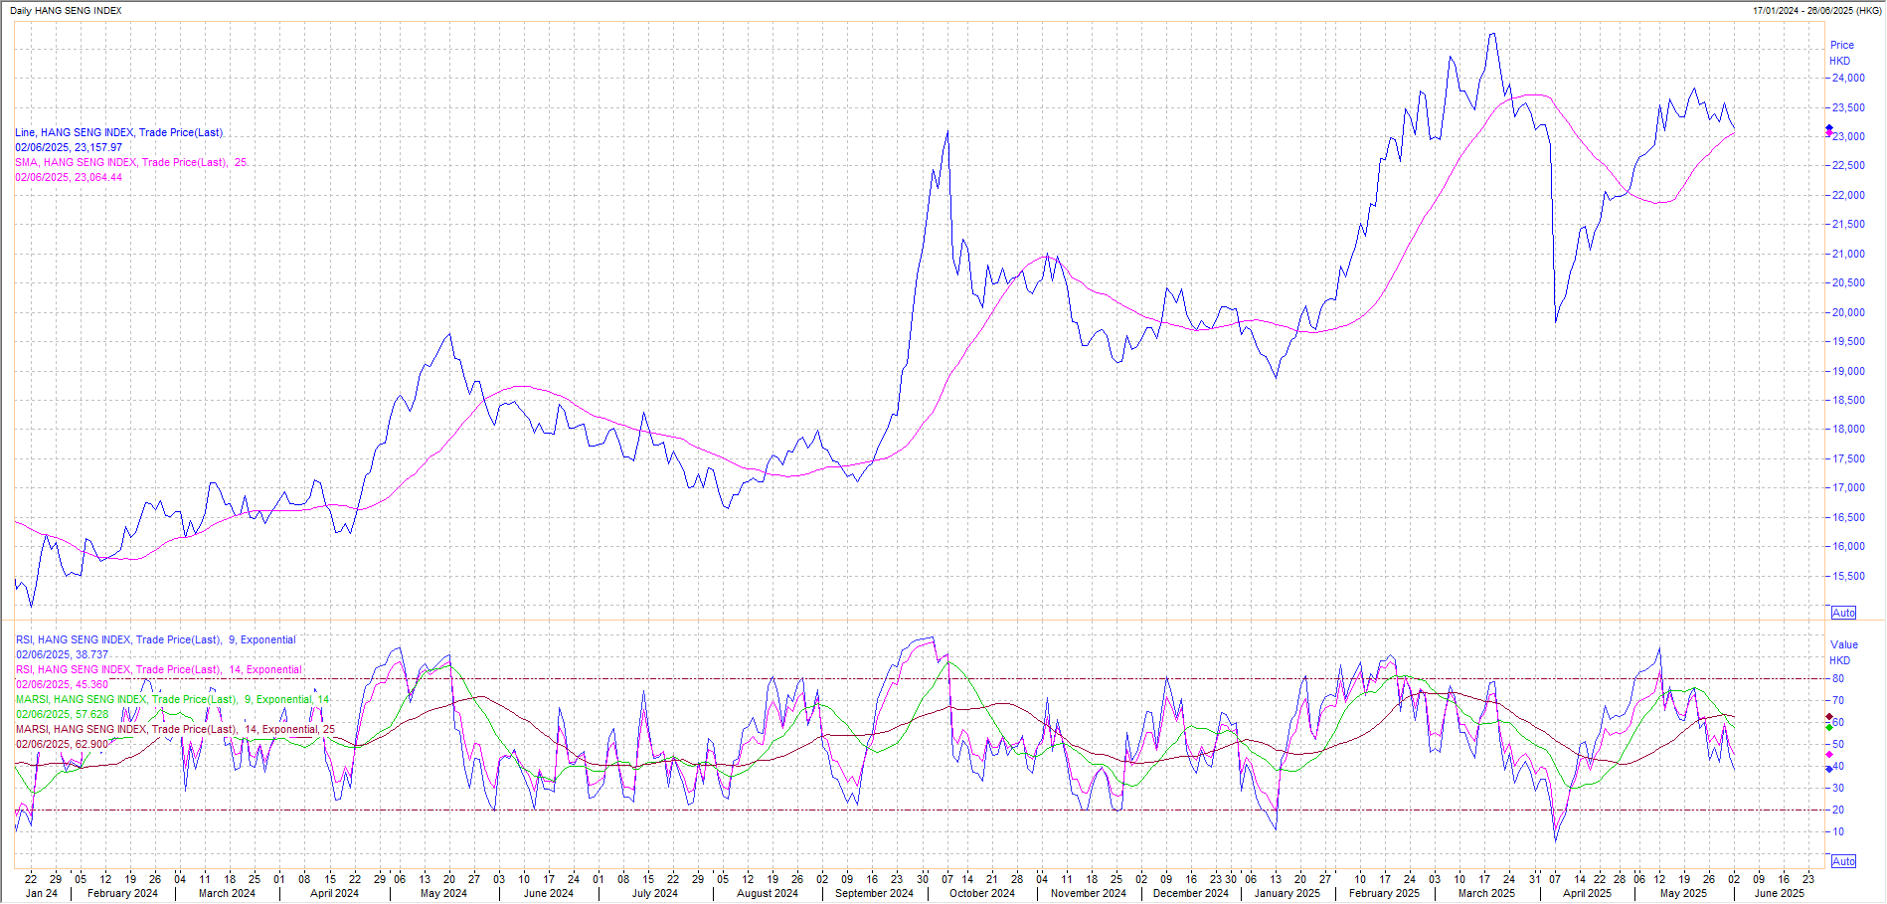
Task: Click the 'February 2025' time axis label
Action: click(x=1384, y=893)
